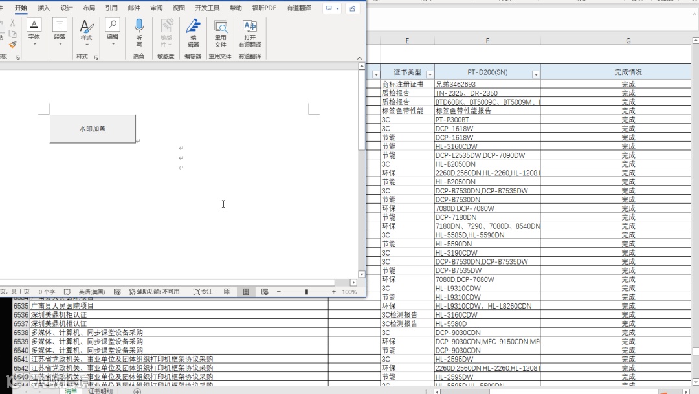This screenshot has height=394, width=699.
Task: Start 听写 dictation with microphone icon
Action: tap(139, 32)
